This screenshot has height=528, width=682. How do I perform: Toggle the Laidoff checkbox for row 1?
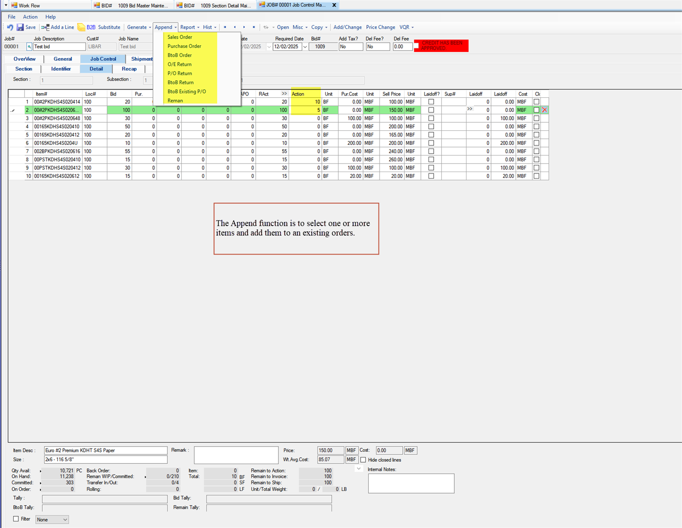tap(431, 102)
